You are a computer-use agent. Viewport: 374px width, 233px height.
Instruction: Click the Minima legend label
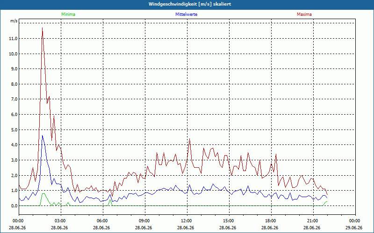pos(68,14)
